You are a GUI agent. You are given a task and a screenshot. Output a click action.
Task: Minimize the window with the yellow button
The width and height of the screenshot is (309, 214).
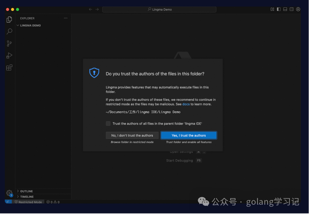click(x=12, y=10)
